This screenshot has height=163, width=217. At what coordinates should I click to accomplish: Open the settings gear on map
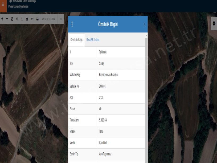click(214, 24)
